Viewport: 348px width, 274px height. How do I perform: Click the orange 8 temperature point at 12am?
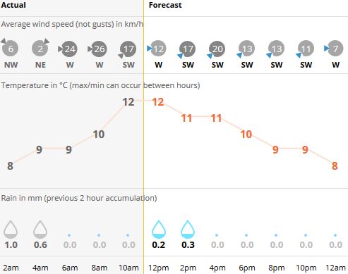335,166
